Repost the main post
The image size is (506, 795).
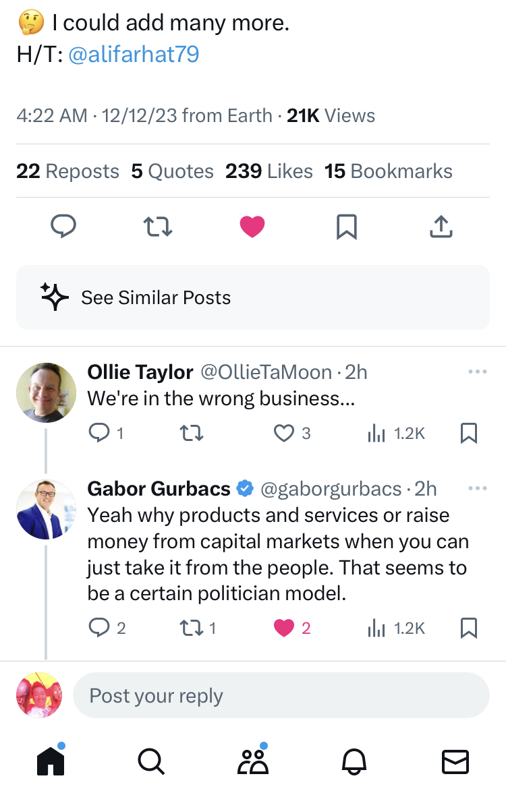click(x=159, y=227)
